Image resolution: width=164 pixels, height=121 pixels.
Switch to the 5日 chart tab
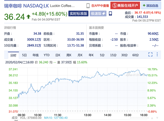(24, 55)
